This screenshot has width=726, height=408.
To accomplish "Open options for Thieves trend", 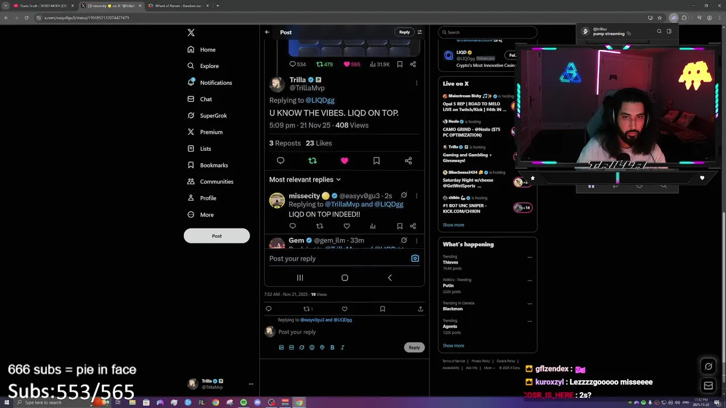I will pos(530,257).
